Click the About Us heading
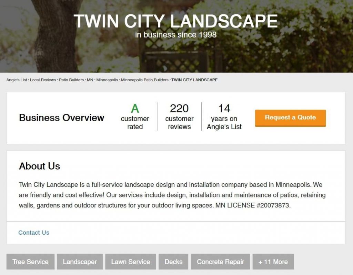Screen dimensions: 353x275 coord(39,166)
